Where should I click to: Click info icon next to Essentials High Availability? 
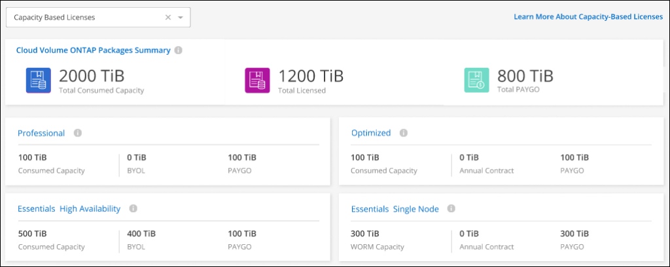click(x=133, y=209)
